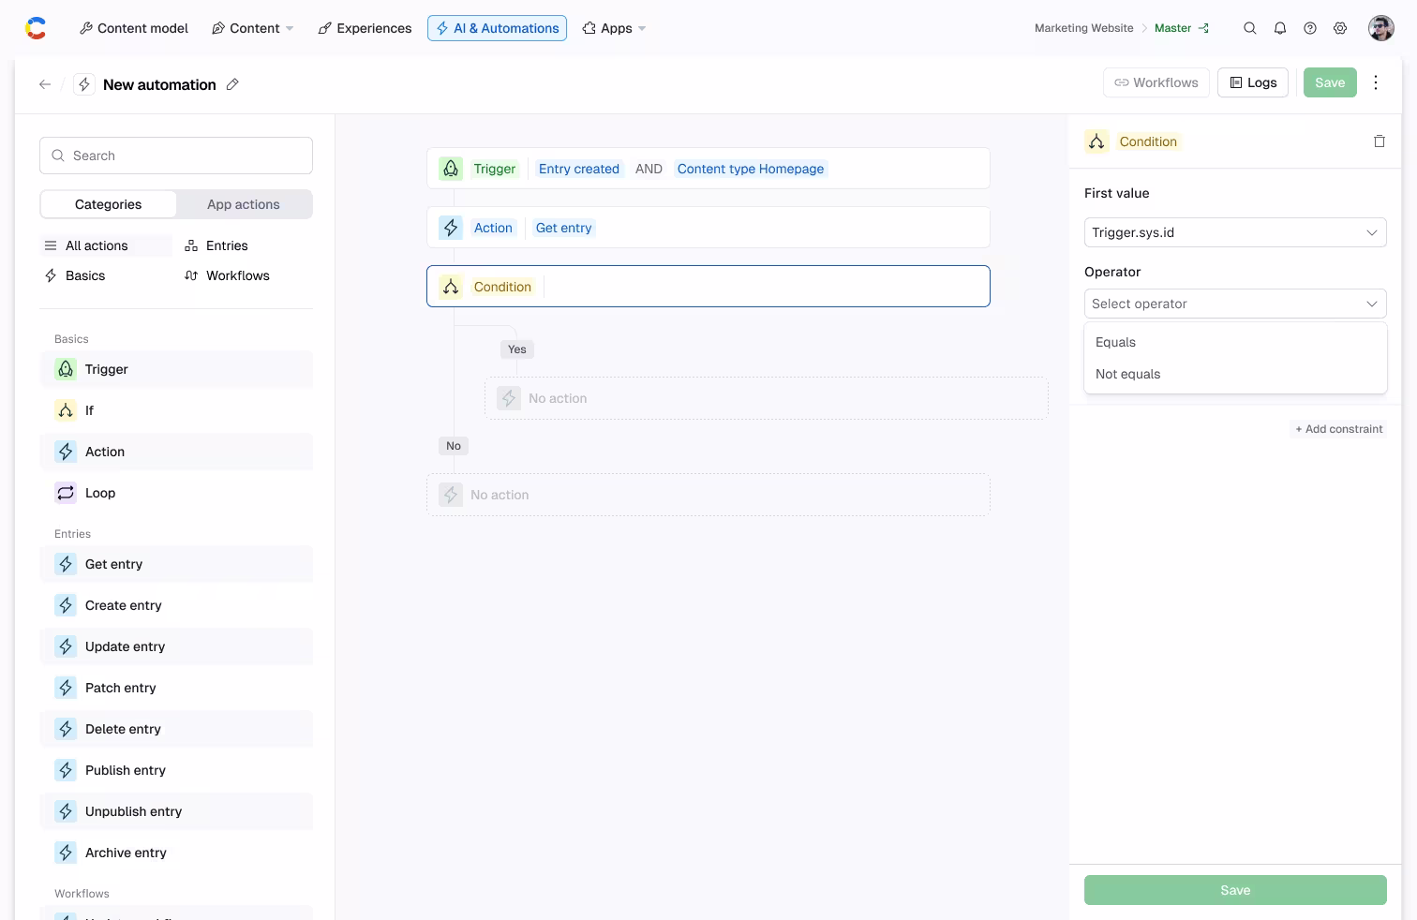Select the If condition in sidebar

[176, 410]
